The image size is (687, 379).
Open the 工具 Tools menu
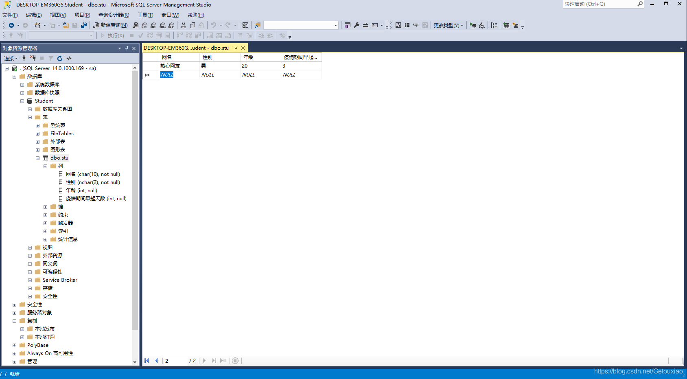tap(145, 15)
